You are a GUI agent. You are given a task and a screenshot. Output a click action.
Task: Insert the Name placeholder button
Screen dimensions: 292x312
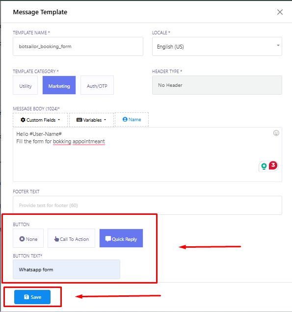click(x=132, y=119)
